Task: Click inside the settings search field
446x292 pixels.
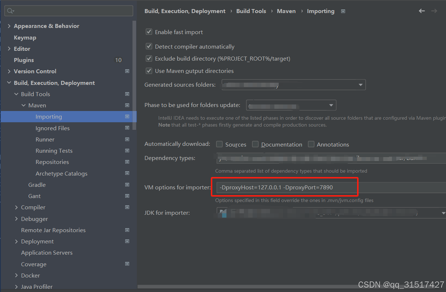Action: [x=69, y=11]
